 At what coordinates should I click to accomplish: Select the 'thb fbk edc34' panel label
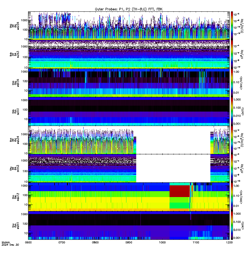point(16,83)
